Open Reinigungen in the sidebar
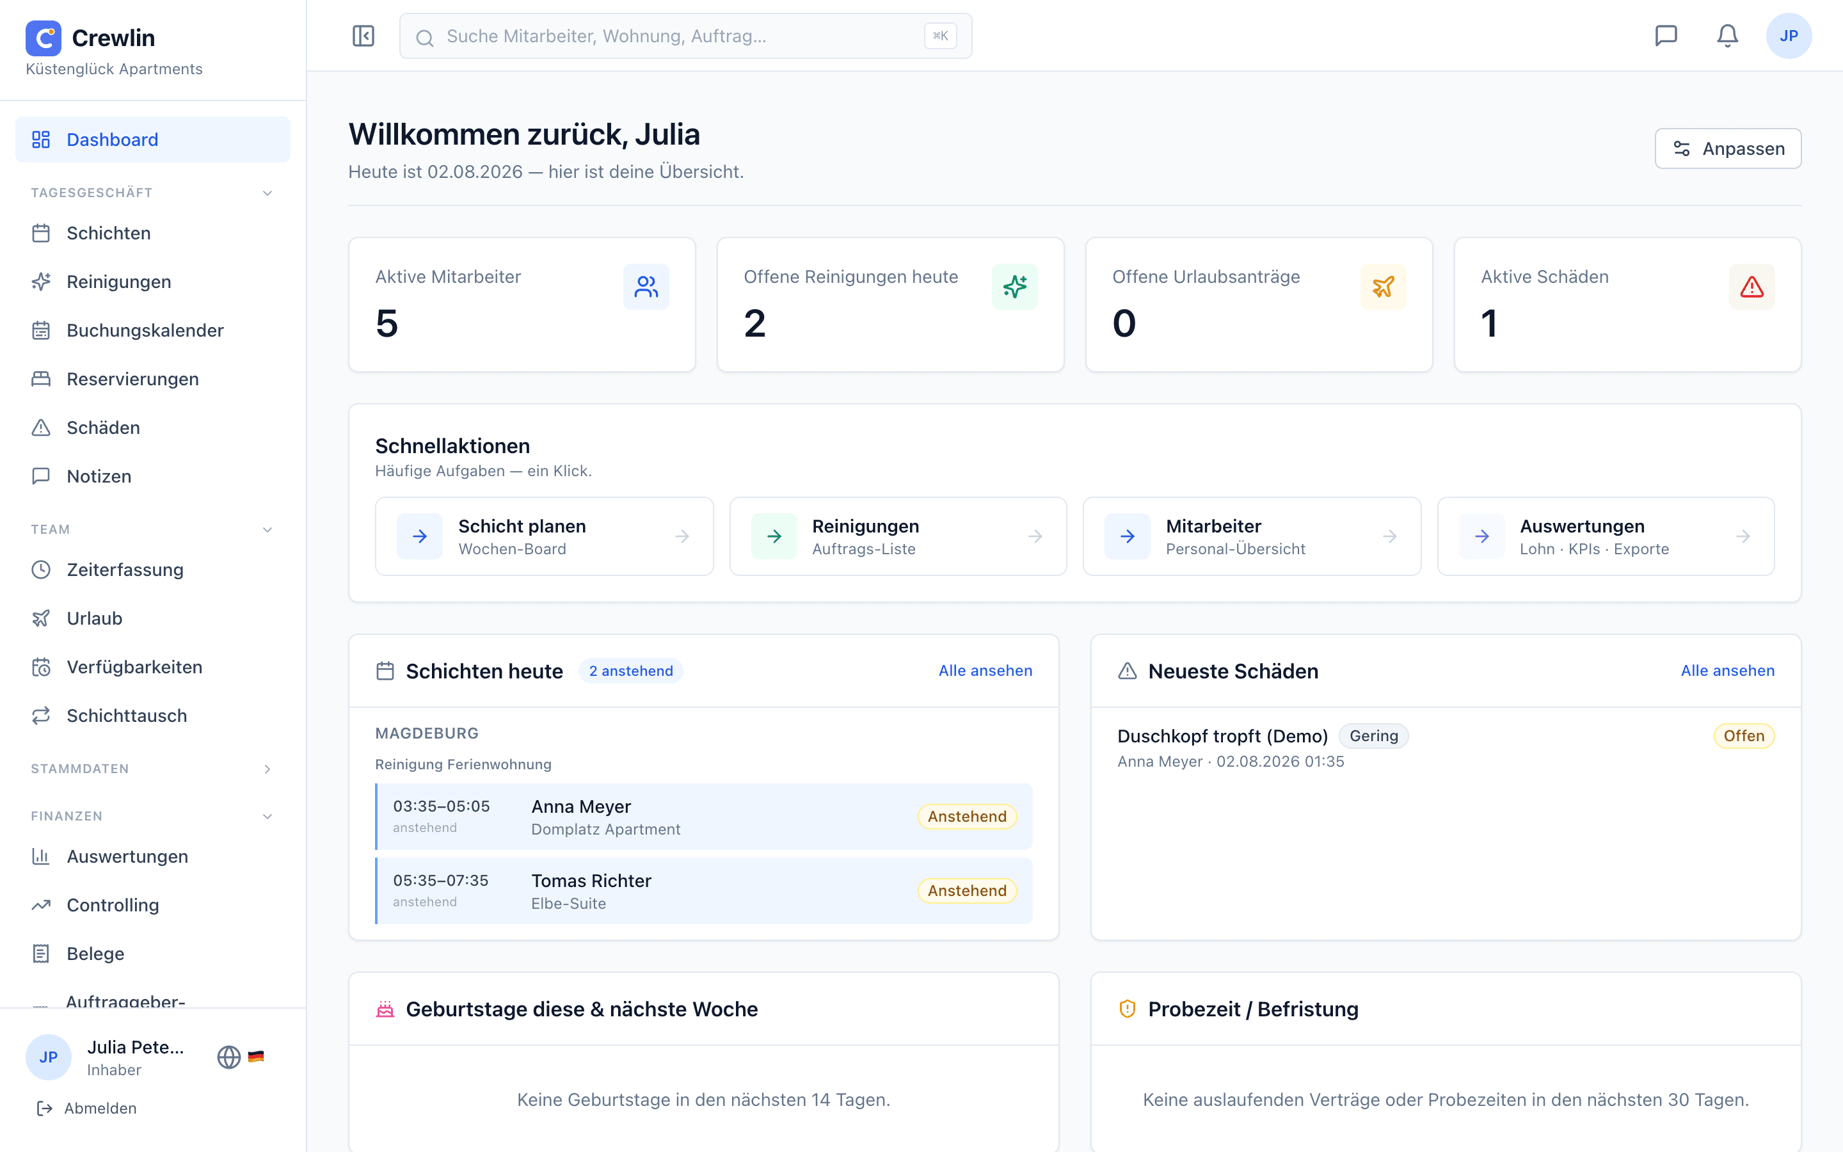Screen dimensions: 1843x1152 coord(152,282)
